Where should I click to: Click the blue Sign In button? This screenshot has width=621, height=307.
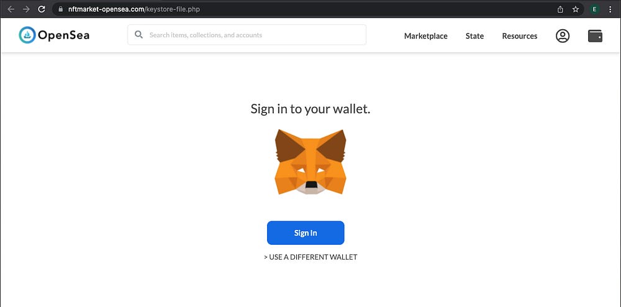tap(306, 233)
